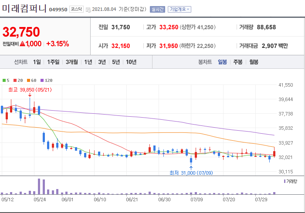Click the green 5-day moving average legend swatch
The image size is (305, 213).
[x=4, y=80]
